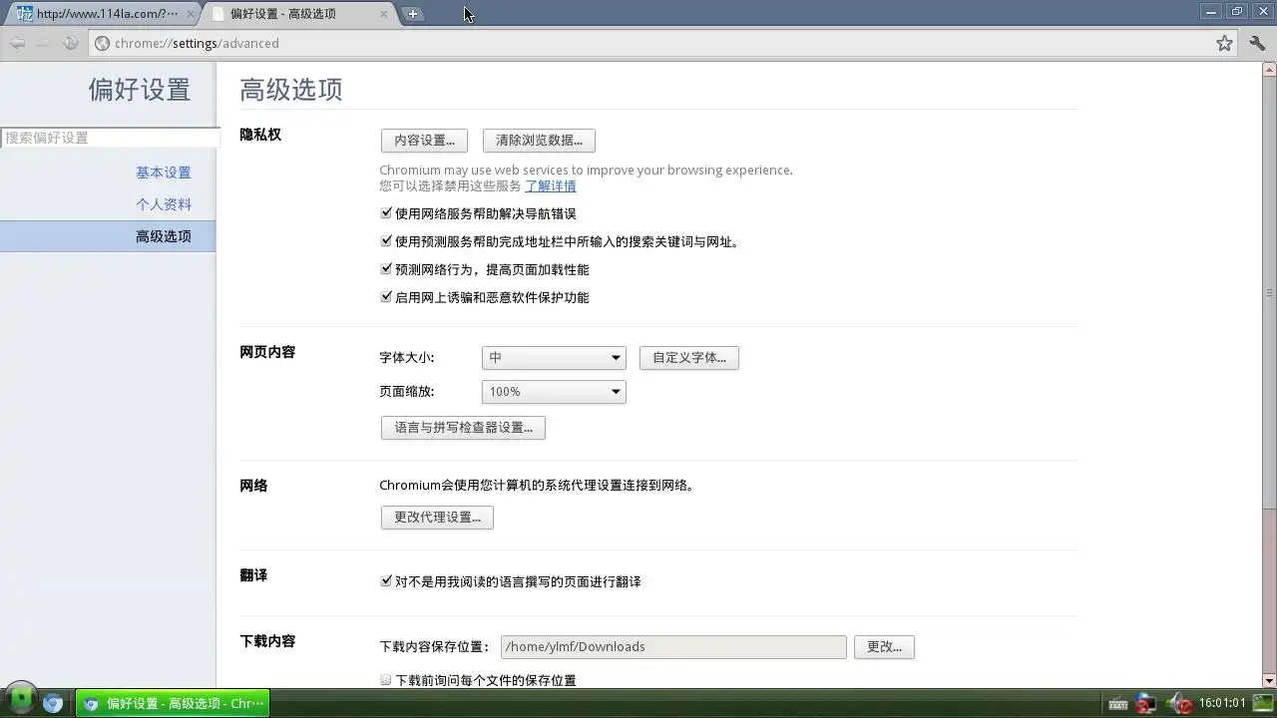1277x718 pixels.
Task: Toggle 使用网络服务帮助解决导航错误 checkbox
Action: (x=386, y=213)
